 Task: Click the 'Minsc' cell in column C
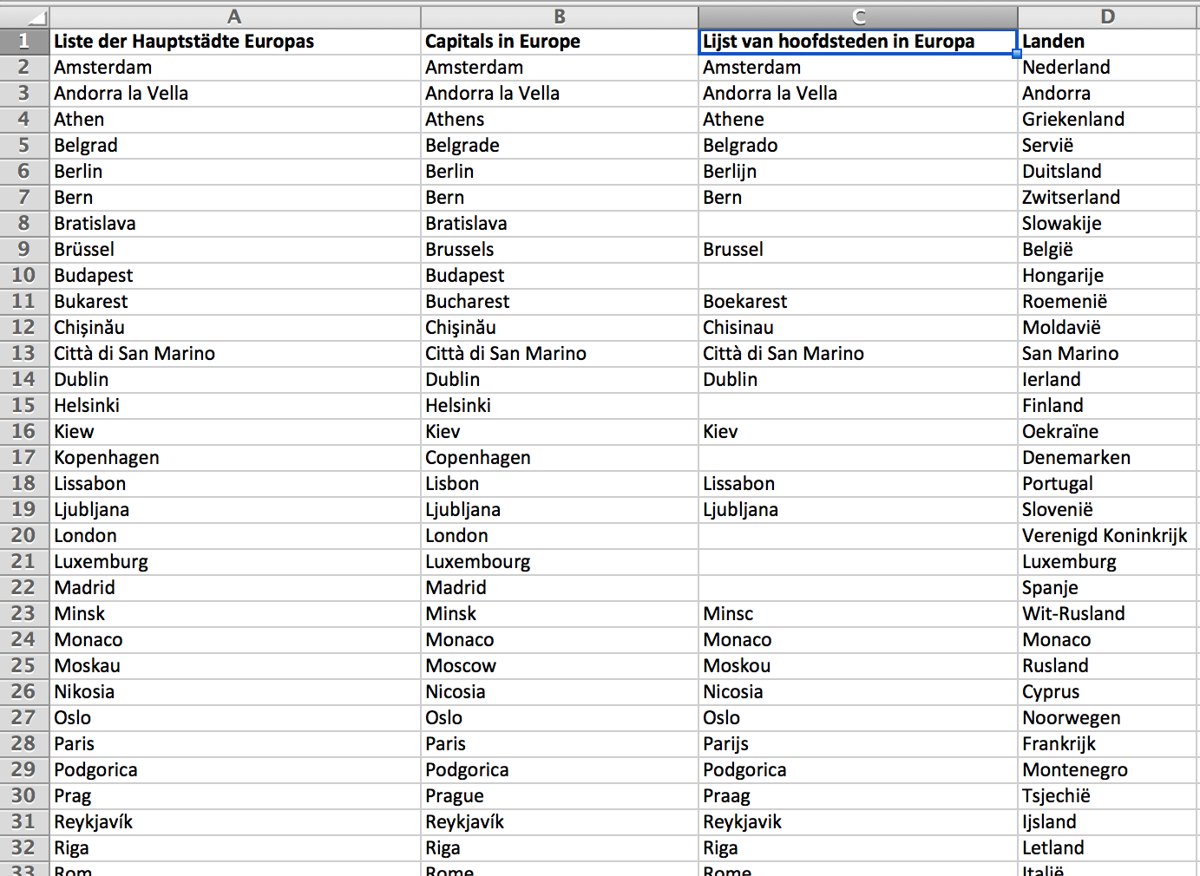[857, 614]
